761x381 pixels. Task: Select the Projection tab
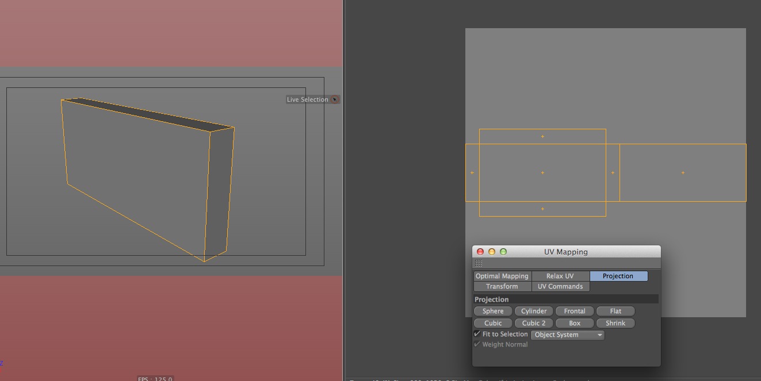coord(618,276)
